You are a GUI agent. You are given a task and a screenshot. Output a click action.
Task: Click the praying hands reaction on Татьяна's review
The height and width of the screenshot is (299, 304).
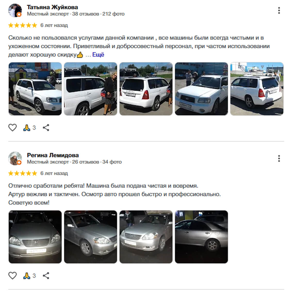click(x=27, y=128)
